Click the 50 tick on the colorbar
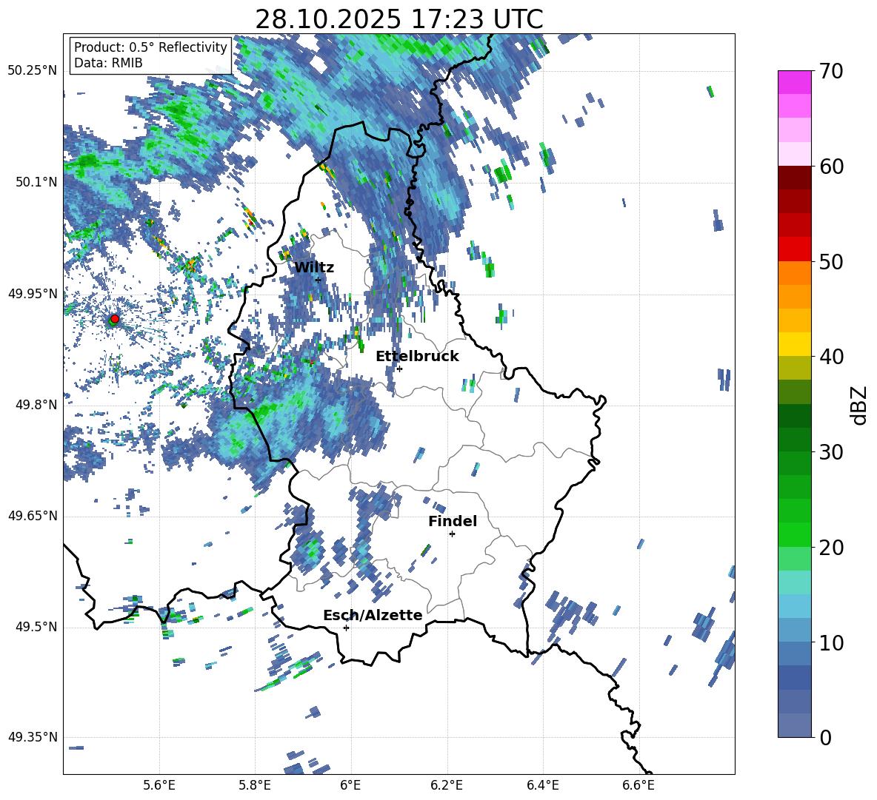 click(x=830, y=261)
